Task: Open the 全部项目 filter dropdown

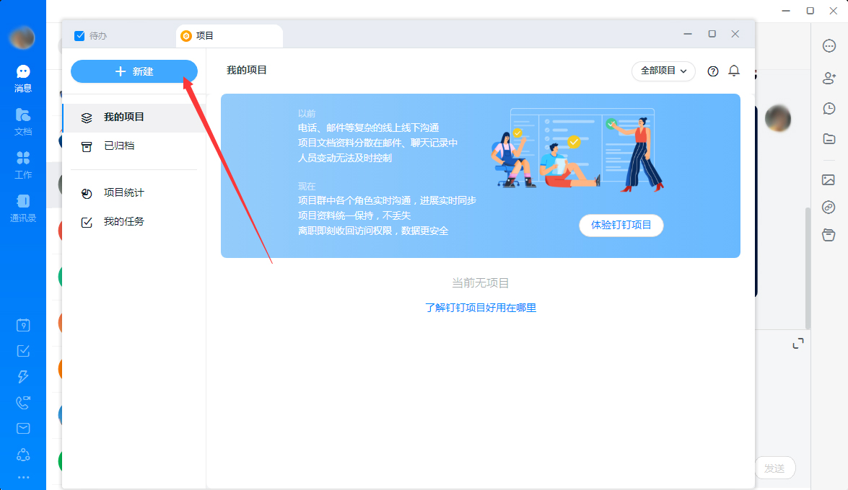Action: click(x=663, y=71)
